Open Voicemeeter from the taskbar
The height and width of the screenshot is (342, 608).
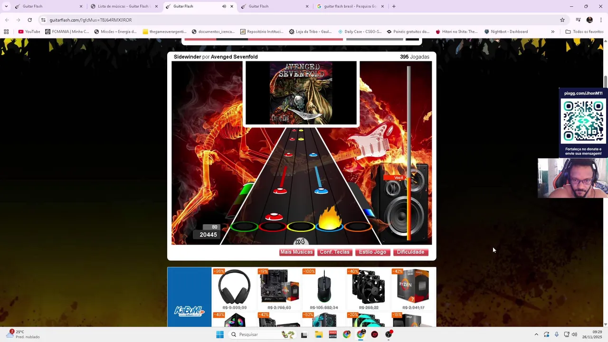click(x=332, y=334)
